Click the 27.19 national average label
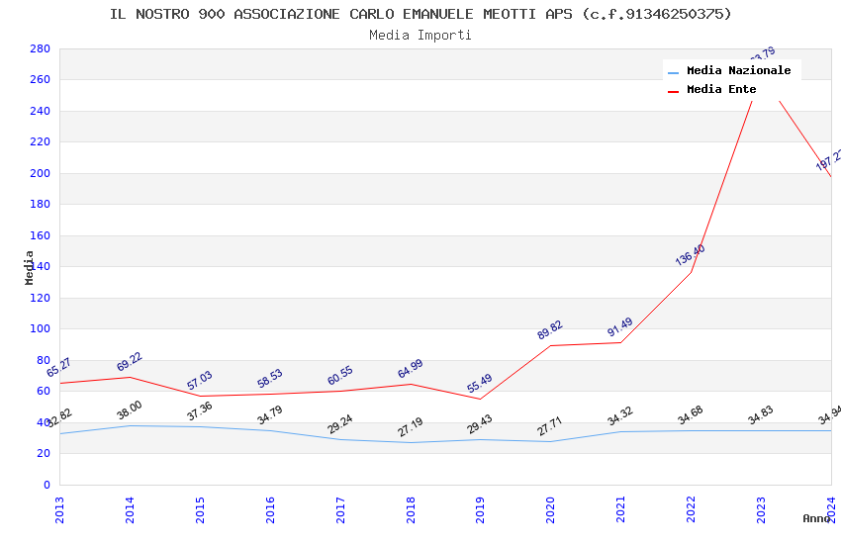 (411, 427)
